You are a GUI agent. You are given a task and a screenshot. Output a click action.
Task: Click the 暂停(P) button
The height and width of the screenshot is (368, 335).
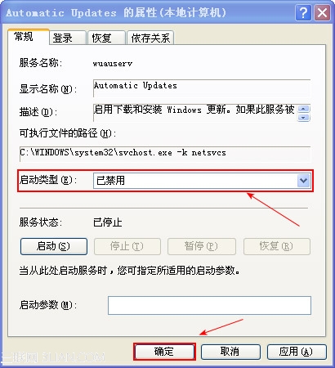coord(202,246)
